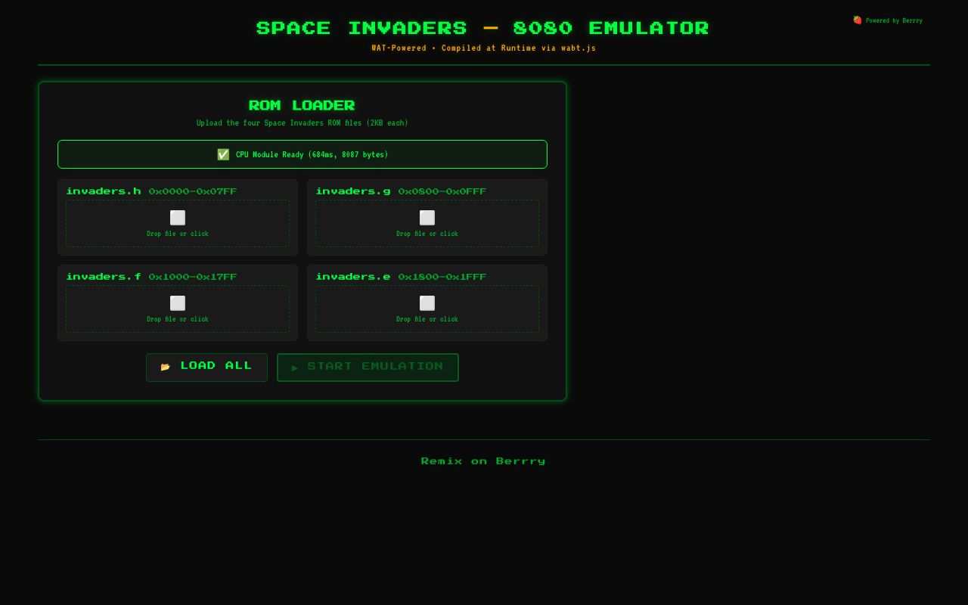
Task: Click the checkmark in CPU Module Ready banner
Action: coord(223,154)
